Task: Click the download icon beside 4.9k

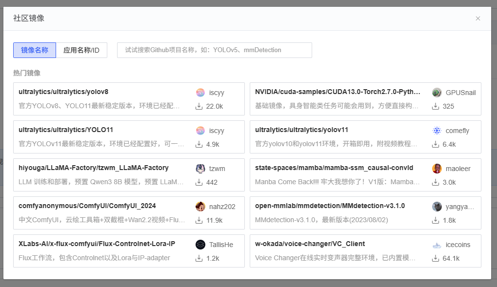Action: [199, 144]
